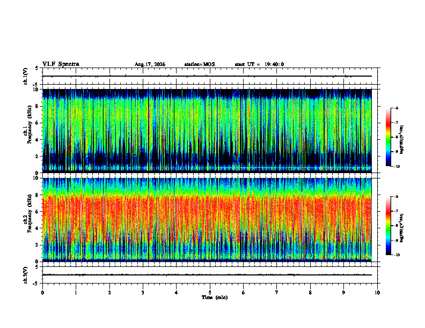Click the ch.3(V) waveform strip at bottom
This screenshot has height=328, width=425.
coord(210,275)
